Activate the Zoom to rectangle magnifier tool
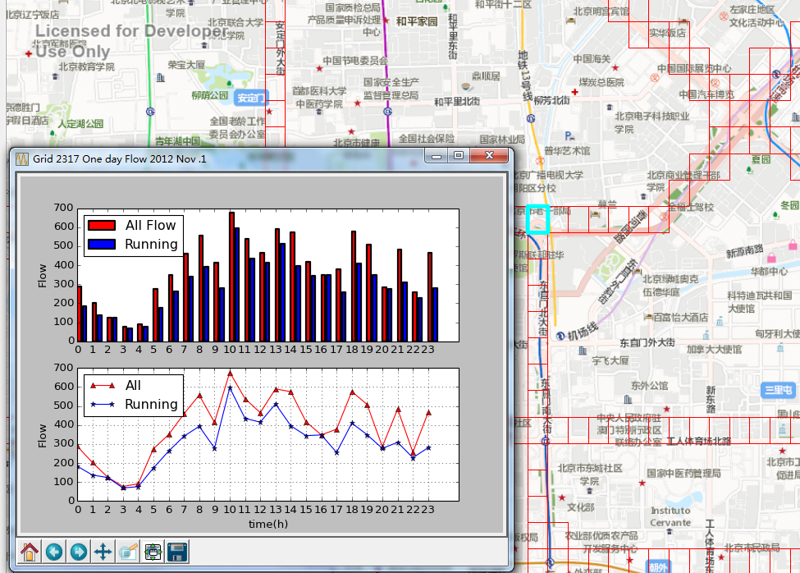 click(128, 552)
